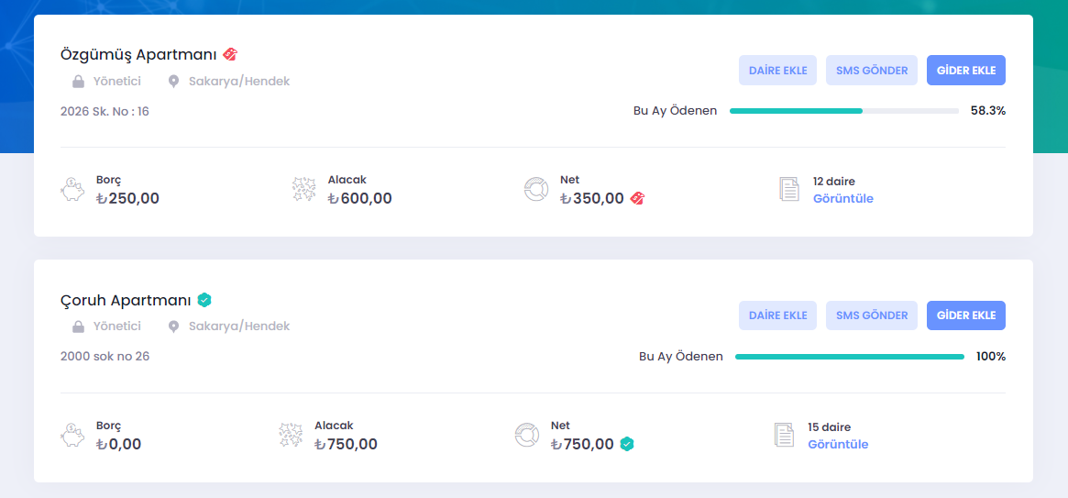The image size is (1068, 498).
Task: Open Görüntüle link under 15 daire
Action: click(x=838, y=444)
